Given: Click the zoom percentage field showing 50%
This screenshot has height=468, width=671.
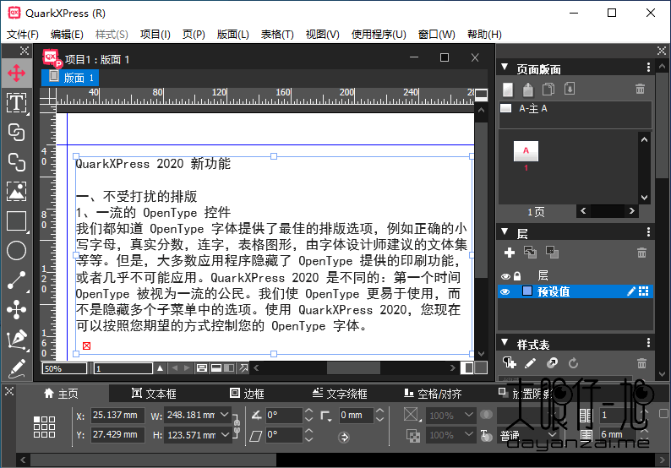Looking at the screenshot, I should [64, 368].
